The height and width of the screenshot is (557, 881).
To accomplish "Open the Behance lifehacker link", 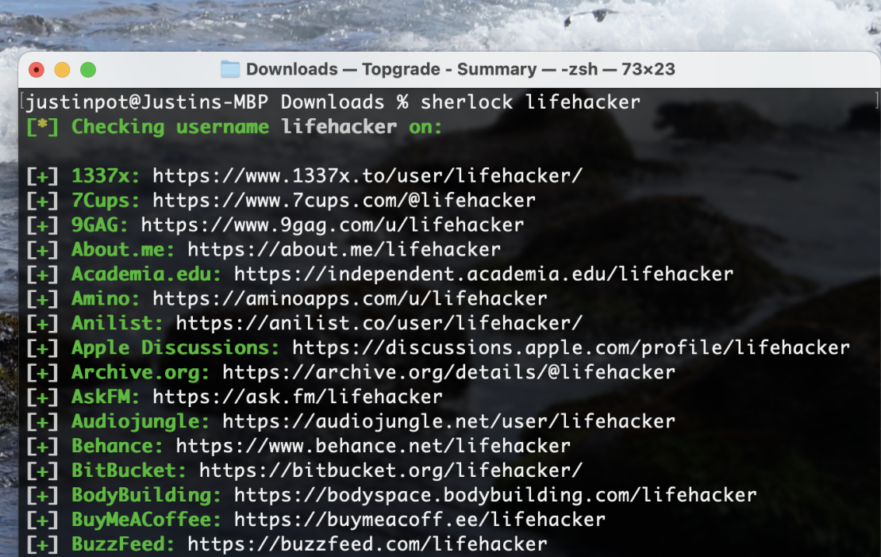I will click(373, 446).
